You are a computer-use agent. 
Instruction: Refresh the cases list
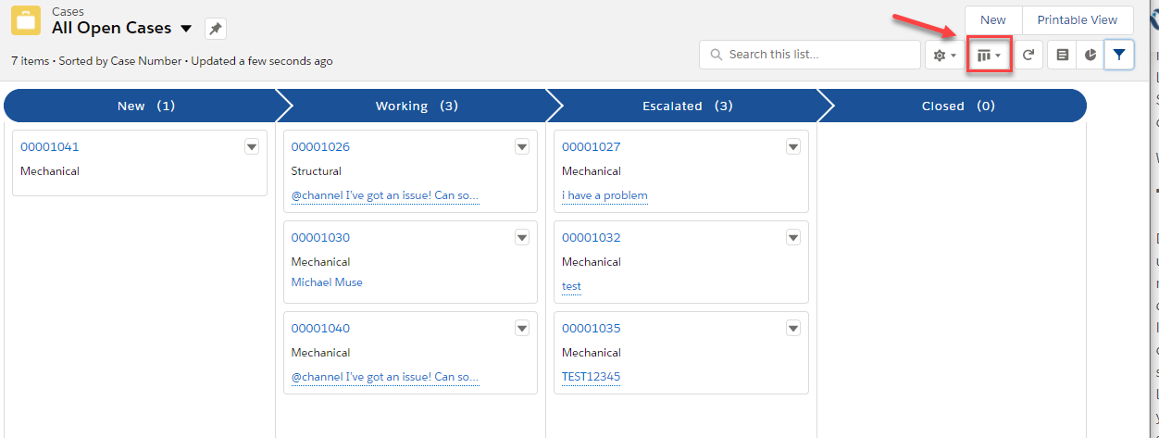[1028, 55]
